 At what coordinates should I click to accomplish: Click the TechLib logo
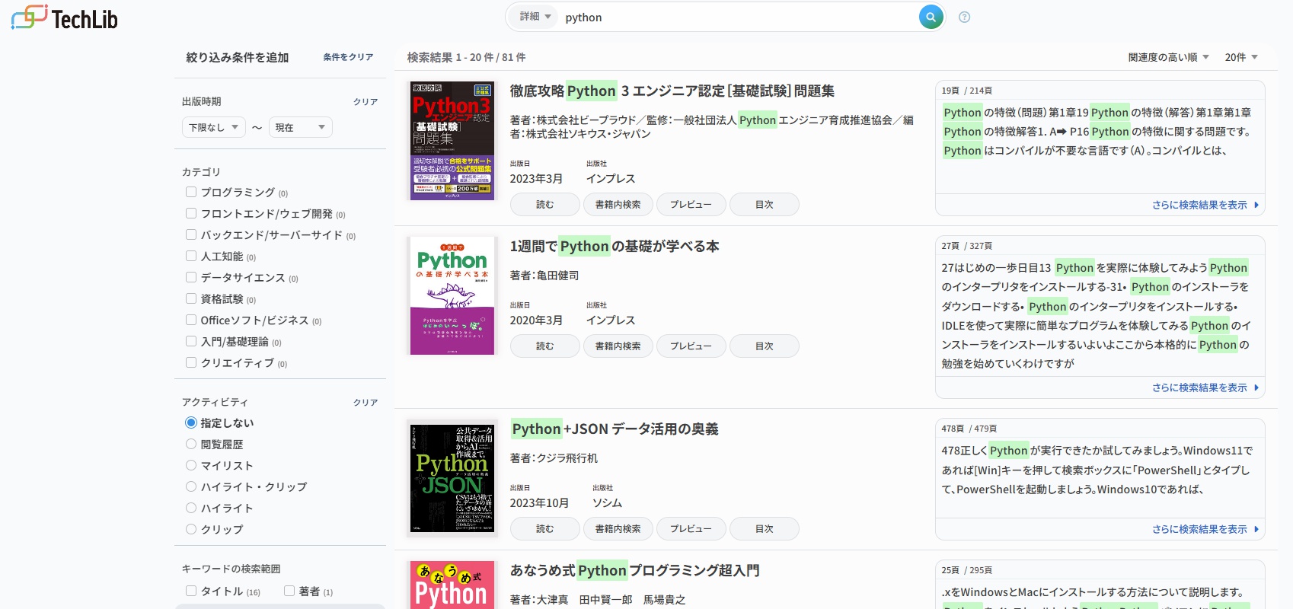click(x=65, y=18)
